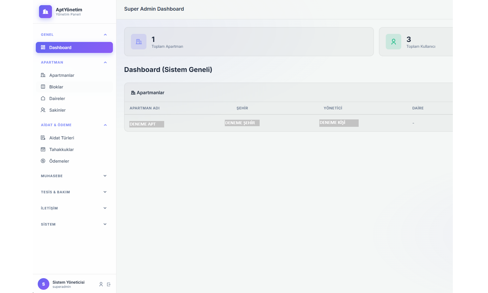The height and width of the screenshot is (293, 488).
Task: Expand the SİSTEM sidebar section
Action: coord(105,224)
